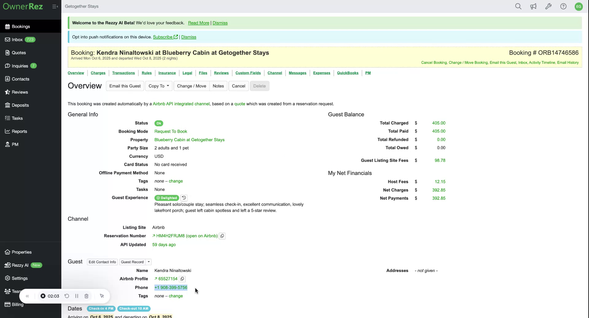Copy the Airbnb profile ID 65527154
This screenshot has width=589, height=318.
(182, 279)
